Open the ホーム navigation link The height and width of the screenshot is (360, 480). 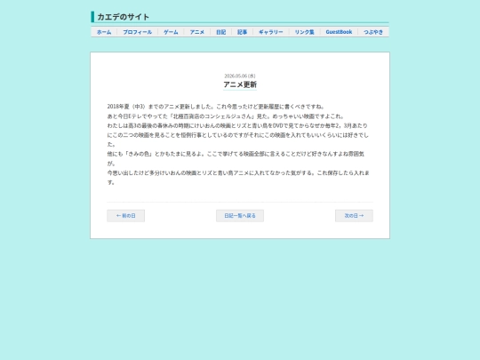104,32
